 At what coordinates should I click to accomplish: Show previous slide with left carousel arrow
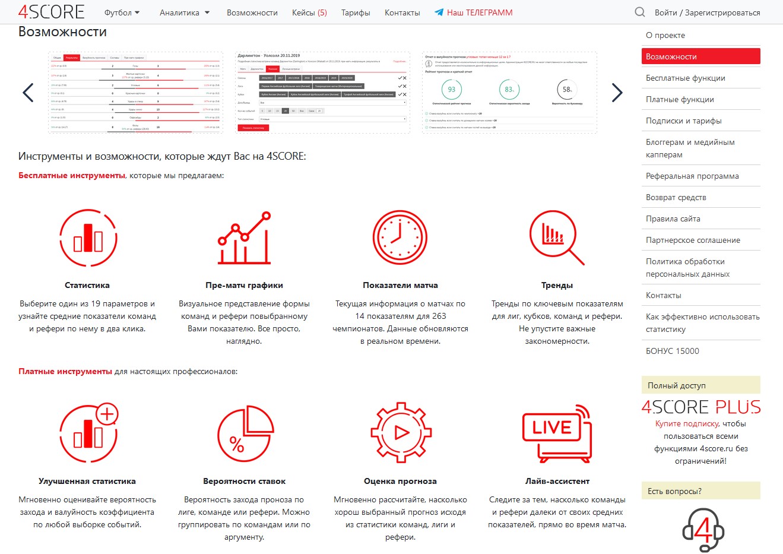(28, 93)
